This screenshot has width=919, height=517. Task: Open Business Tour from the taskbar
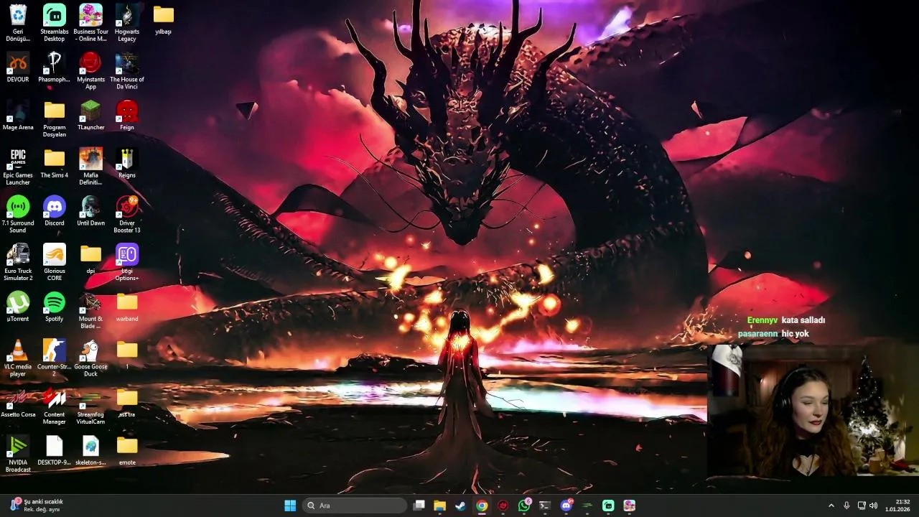tap(630, 506)
